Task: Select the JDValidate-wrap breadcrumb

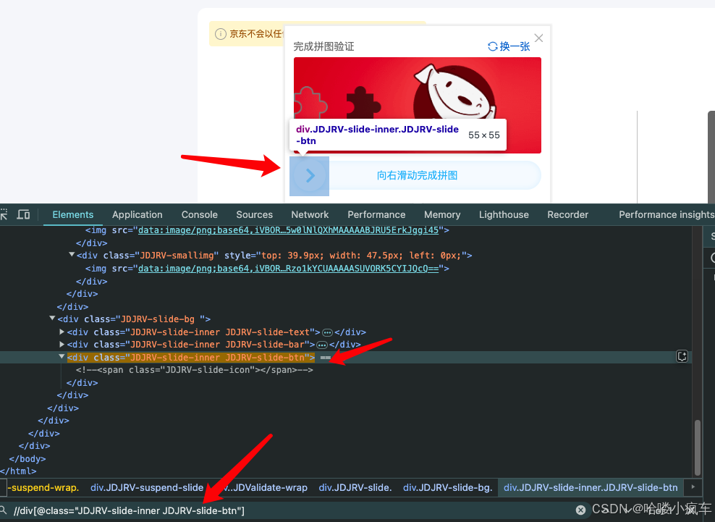Action: point(266,487)
